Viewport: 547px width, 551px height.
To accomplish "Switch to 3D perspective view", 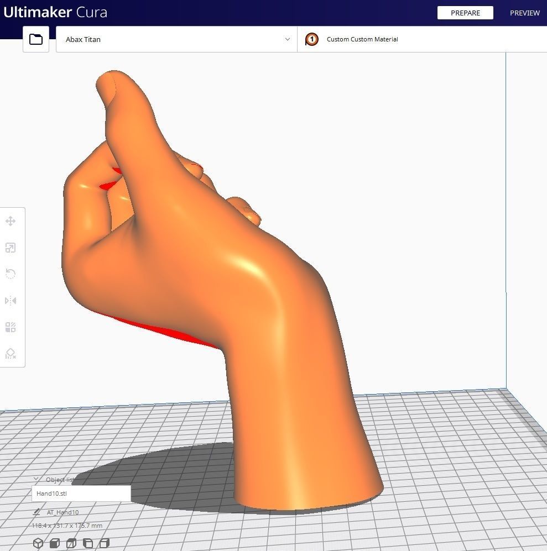I will pyautogui.click(x=38, y=543).
